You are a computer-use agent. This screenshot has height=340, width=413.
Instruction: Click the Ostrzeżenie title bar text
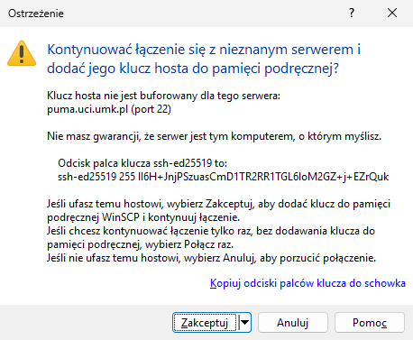point(36,14)
